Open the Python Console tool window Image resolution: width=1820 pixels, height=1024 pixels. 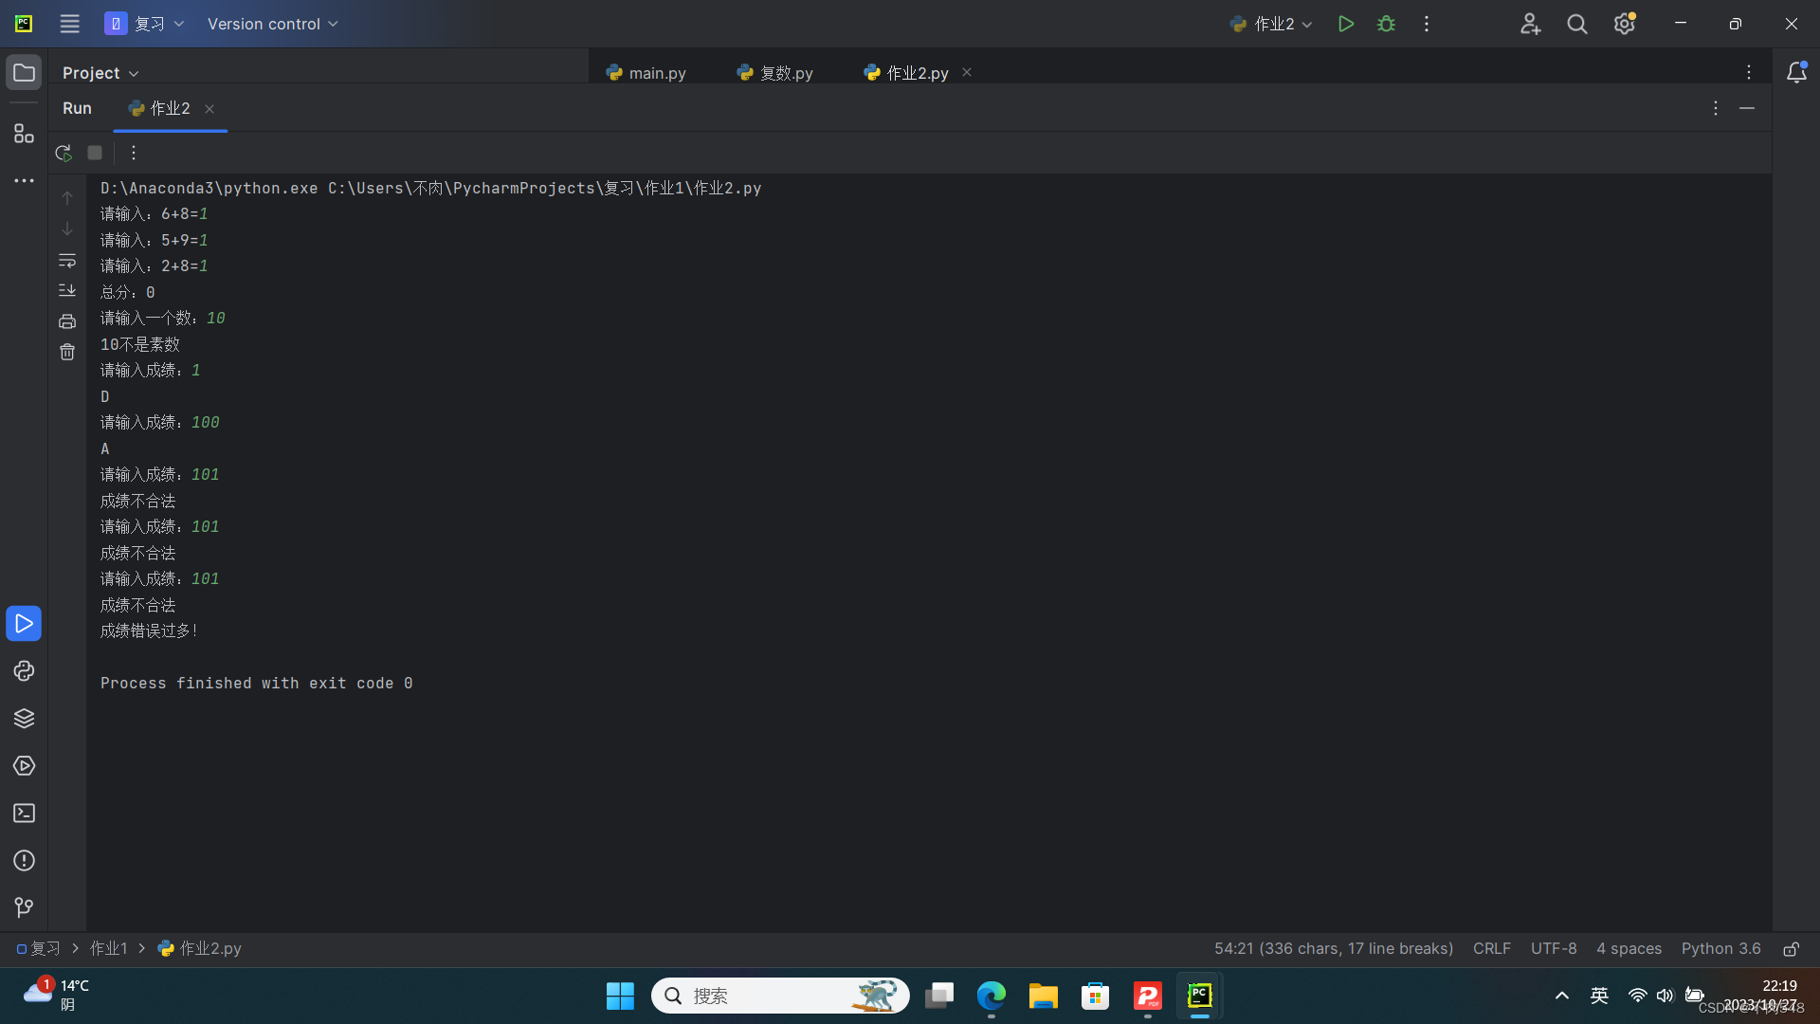(24, 671)
